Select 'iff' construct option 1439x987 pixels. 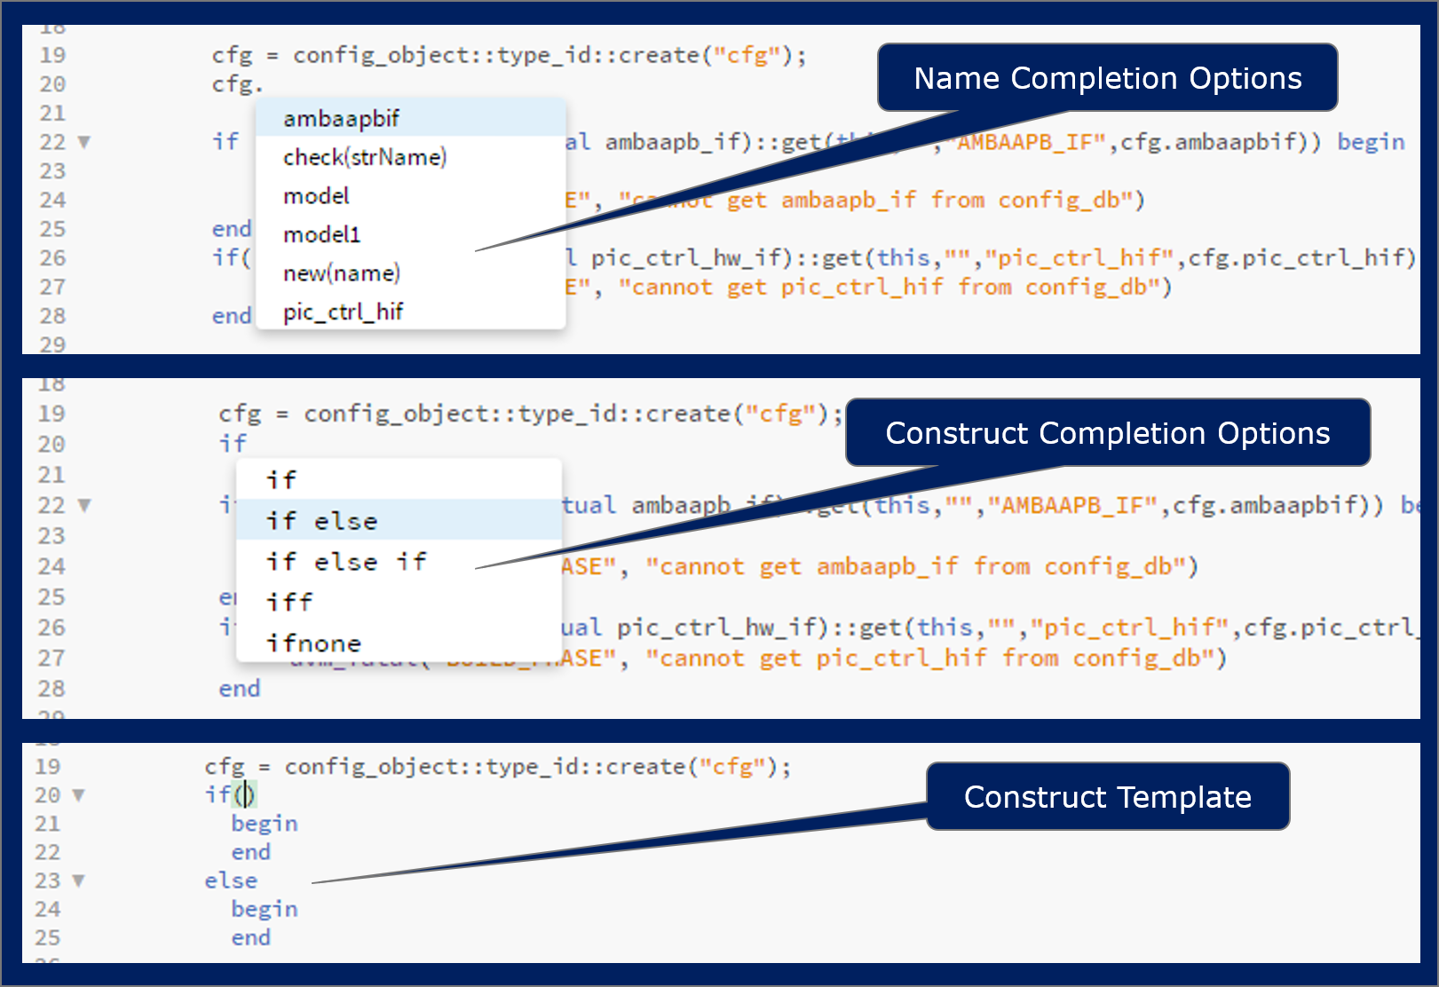coord(399,602)
